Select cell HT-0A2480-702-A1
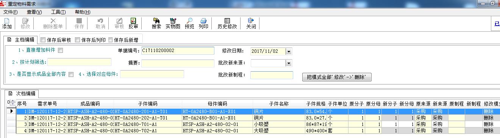The height and width of the screenshot is (138, 500). 148,130
